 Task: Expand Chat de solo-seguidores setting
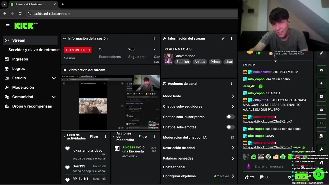click(x=233, y=106)
